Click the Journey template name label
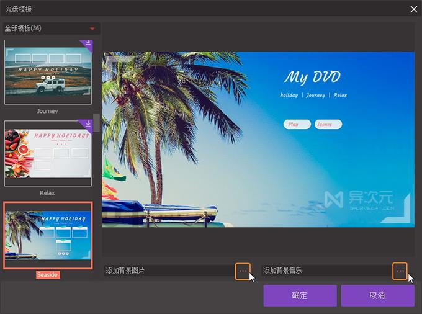The height and width of the screenshot is (314, 422). pos(48,111)
